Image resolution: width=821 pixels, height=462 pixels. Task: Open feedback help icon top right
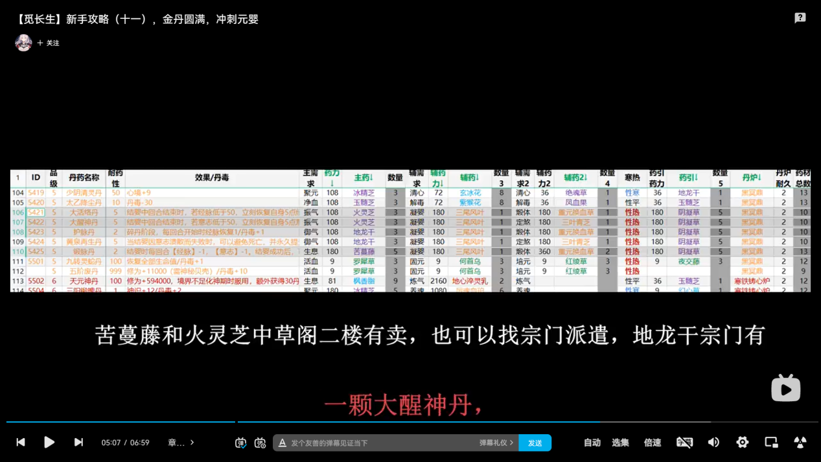[x=800, y=18]
